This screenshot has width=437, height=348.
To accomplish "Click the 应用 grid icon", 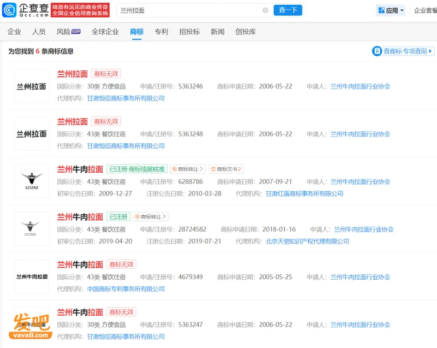I will click(381, 10).
